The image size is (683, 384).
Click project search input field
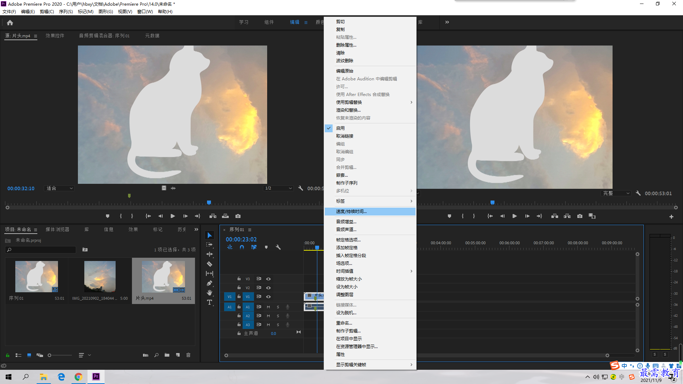click(x=41, y=250)
